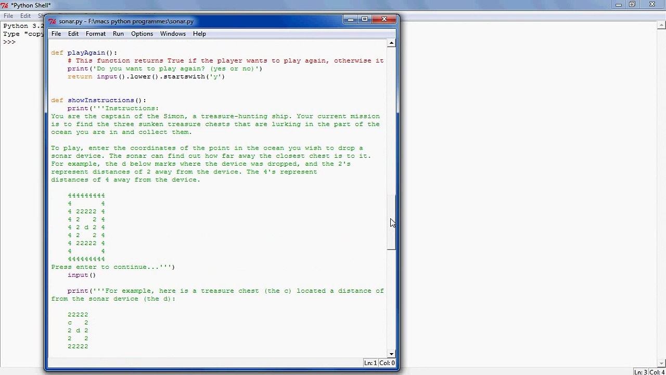Viewport: 666px width, 375px height.
Task: Click the 'This function returns True' comment line
Action: pyautogui.click(x=225, y=60)
